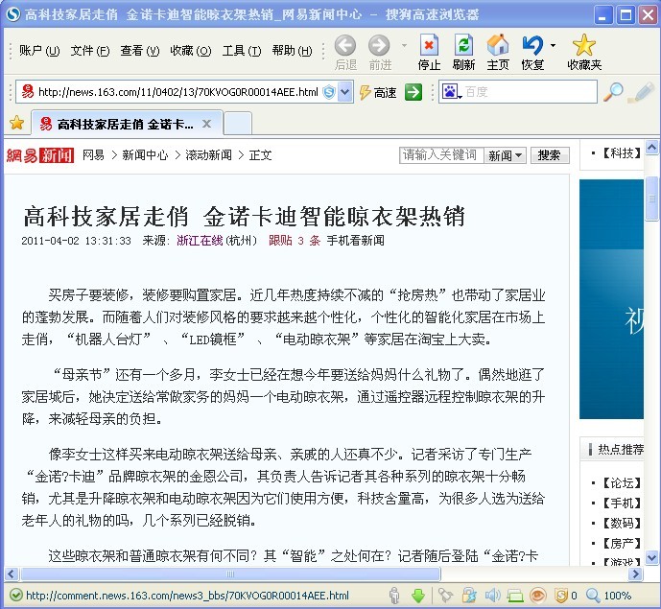
Task: Open the 浙江在线 source link
Action: 200,240
